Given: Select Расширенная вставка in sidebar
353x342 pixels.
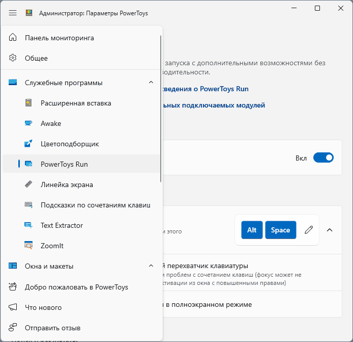Looking at the screenshot, I should point(81,103).
